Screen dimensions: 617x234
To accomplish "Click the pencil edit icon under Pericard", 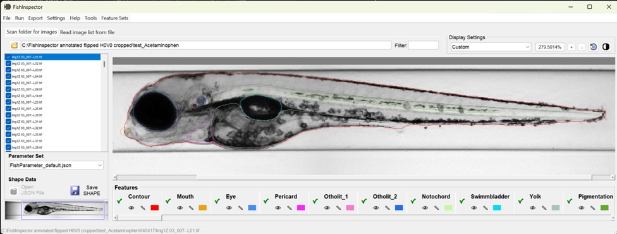I will click(289, 207).
